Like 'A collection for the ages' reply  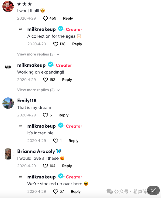(55, 44)
